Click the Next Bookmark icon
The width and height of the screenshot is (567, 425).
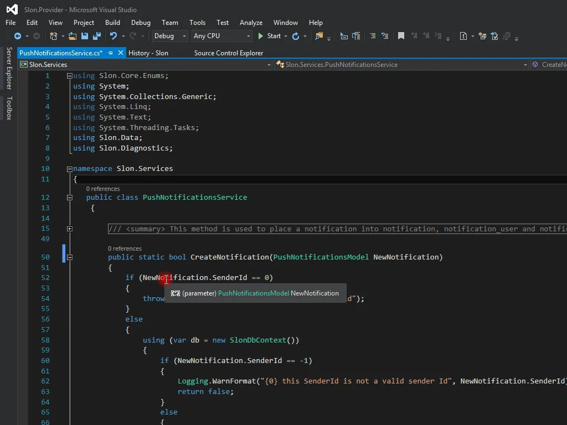pos(426,36)
